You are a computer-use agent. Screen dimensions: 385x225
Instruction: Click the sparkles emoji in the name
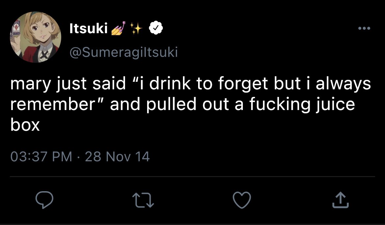(136, 29)
